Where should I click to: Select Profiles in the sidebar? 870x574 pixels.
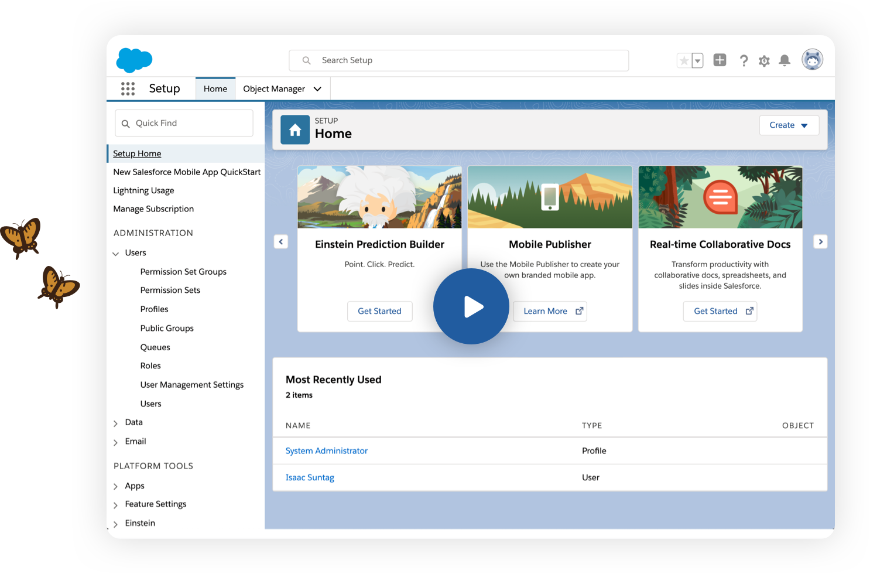click(154, 309)
